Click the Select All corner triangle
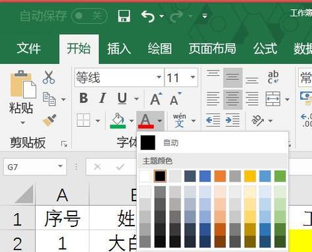Screen dimensions: 312x252 tap(24, 195)
